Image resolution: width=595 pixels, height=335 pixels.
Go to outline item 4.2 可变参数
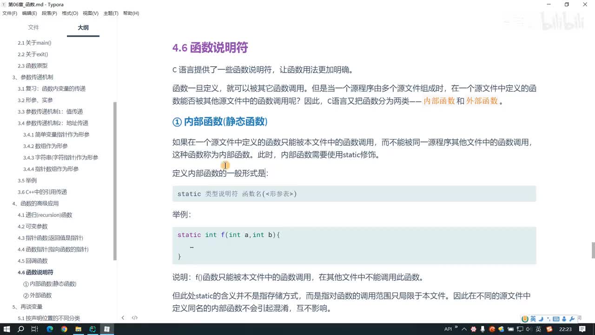[33, 226]
